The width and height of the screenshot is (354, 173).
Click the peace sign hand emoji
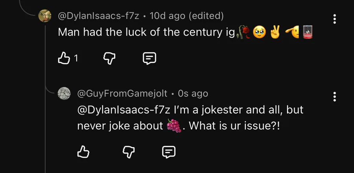(x=275, y=33)
